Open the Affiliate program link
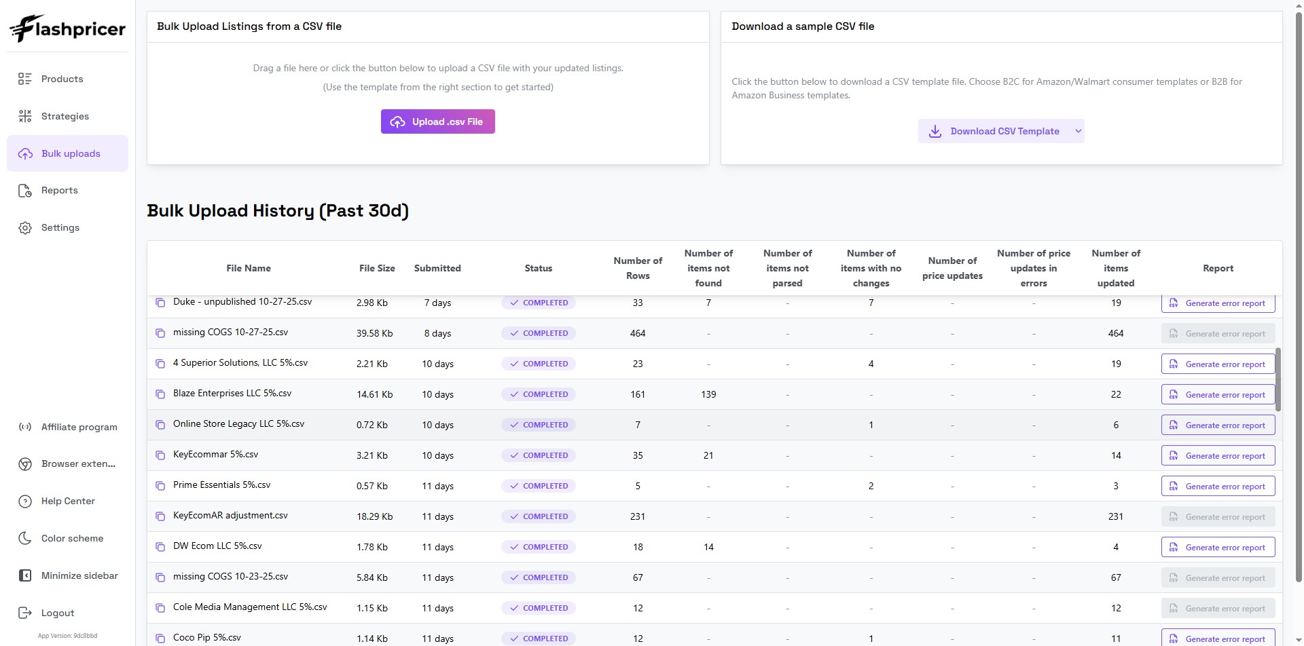This screenshot has height=646, width=1304. (x=67, y=427)
